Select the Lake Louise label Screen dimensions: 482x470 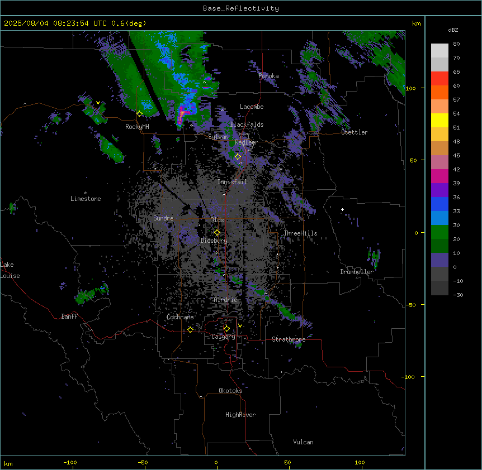pos(10,270)
